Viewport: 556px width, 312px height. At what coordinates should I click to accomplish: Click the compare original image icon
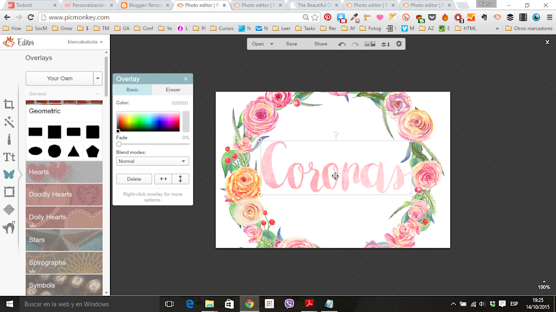click(370, 44)
